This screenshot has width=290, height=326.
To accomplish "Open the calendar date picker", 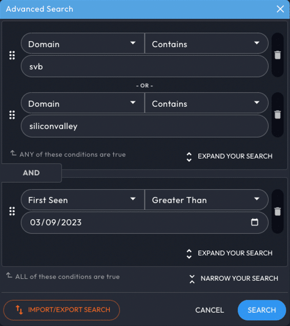I will click(255, 222).
